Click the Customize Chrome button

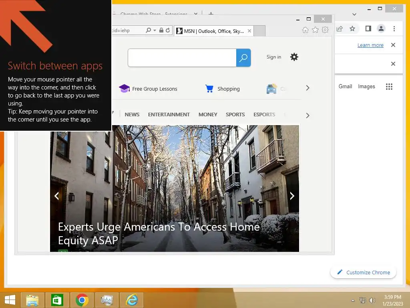(364, 272)
